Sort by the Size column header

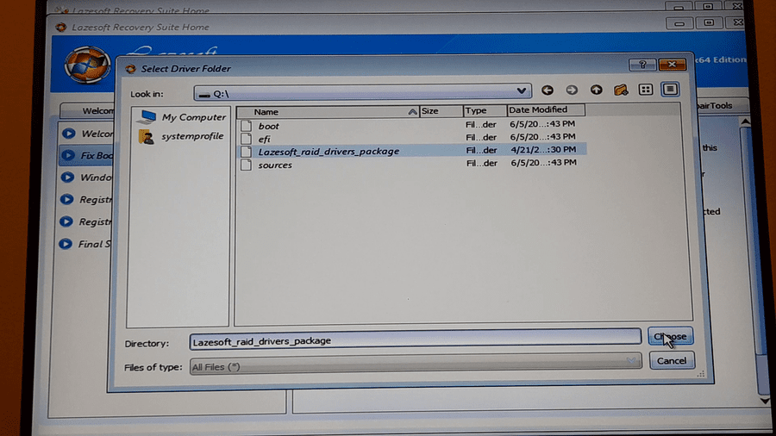[441, 111]
